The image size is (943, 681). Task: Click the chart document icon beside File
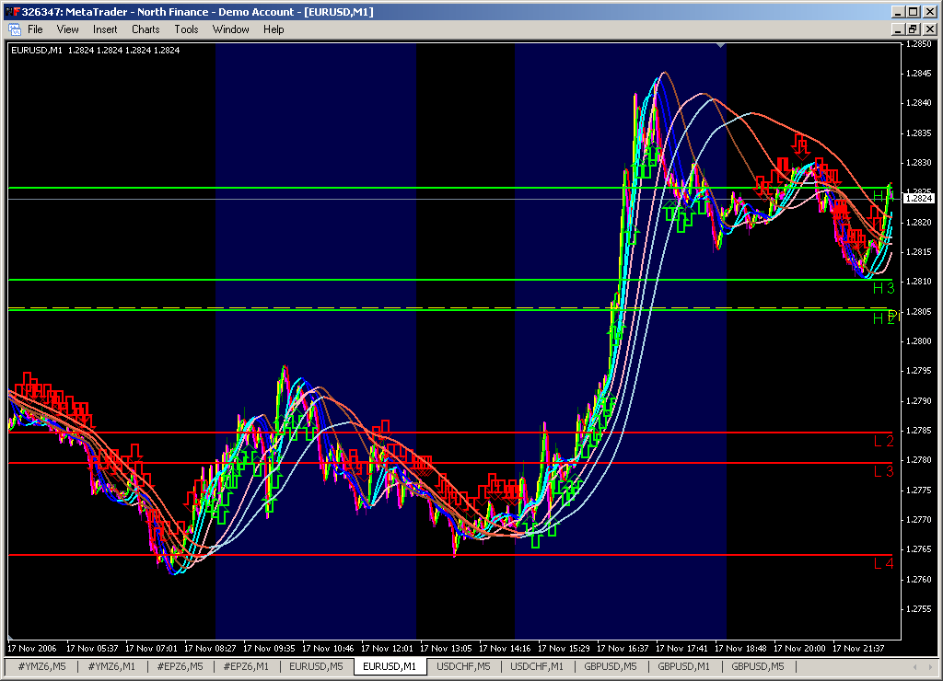(14, 29)
